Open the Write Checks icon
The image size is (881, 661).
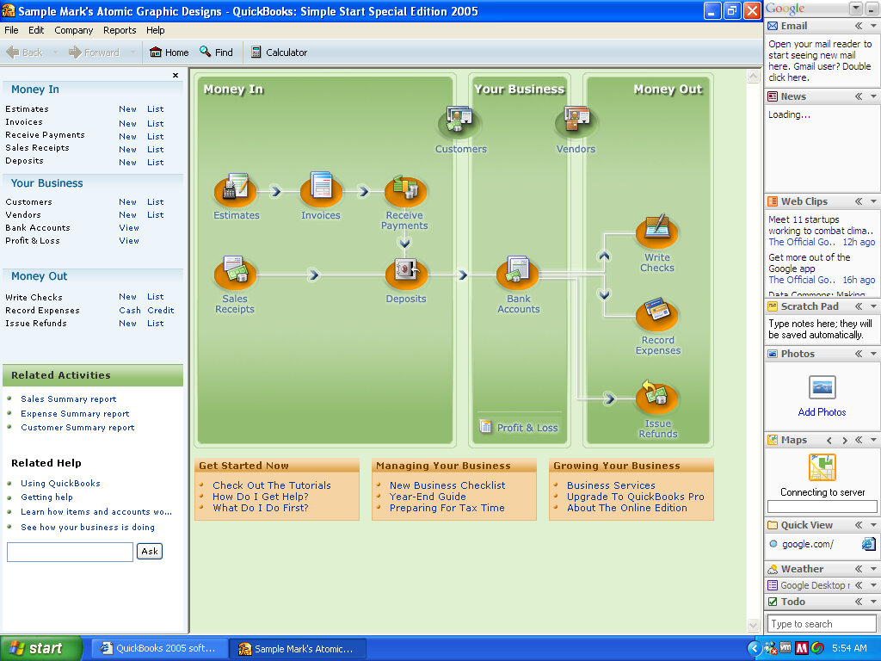pos(657,232)
